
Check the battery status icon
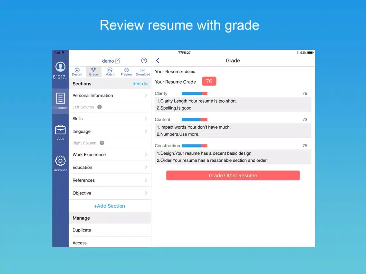click(310, 53)
